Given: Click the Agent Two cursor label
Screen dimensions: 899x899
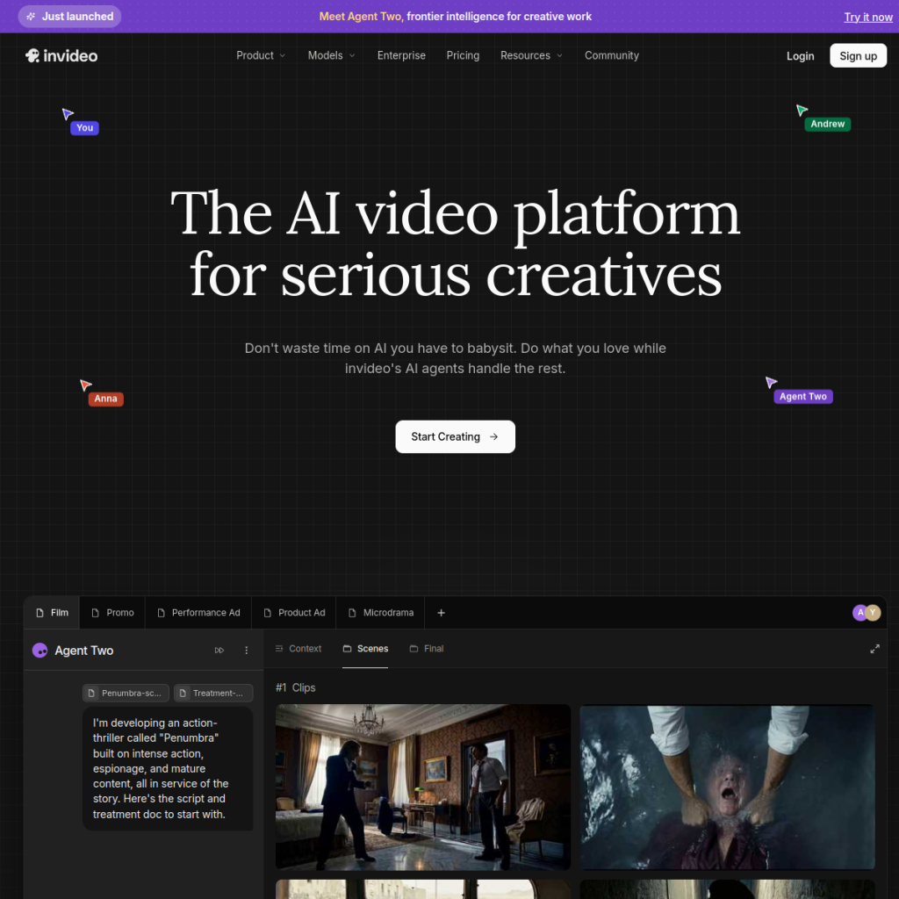Looking at the screenshot, I should (802, 396).
